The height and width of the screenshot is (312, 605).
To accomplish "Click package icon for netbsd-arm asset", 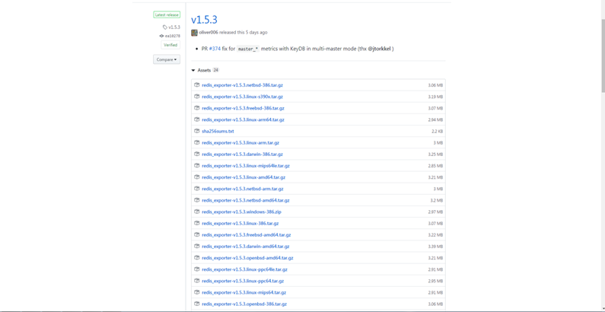I will click(197, 189).
